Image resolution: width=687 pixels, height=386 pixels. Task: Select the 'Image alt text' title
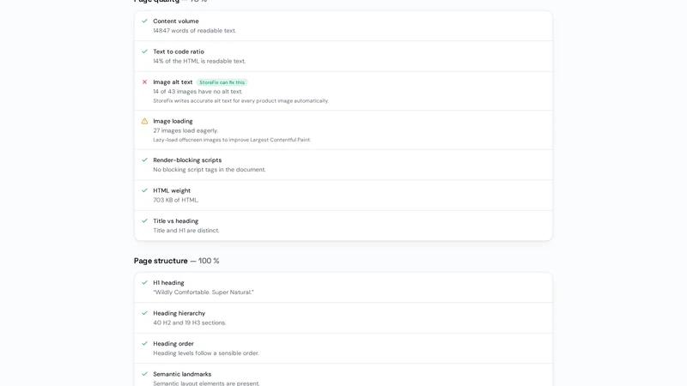173,81
